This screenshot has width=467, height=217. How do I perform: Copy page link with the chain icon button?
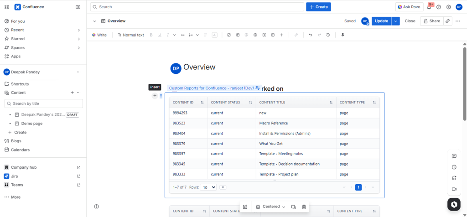click(447, 21)
